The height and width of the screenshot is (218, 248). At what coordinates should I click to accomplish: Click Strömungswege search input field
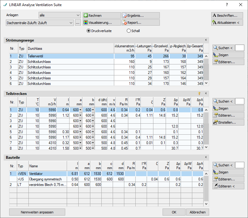240,48
